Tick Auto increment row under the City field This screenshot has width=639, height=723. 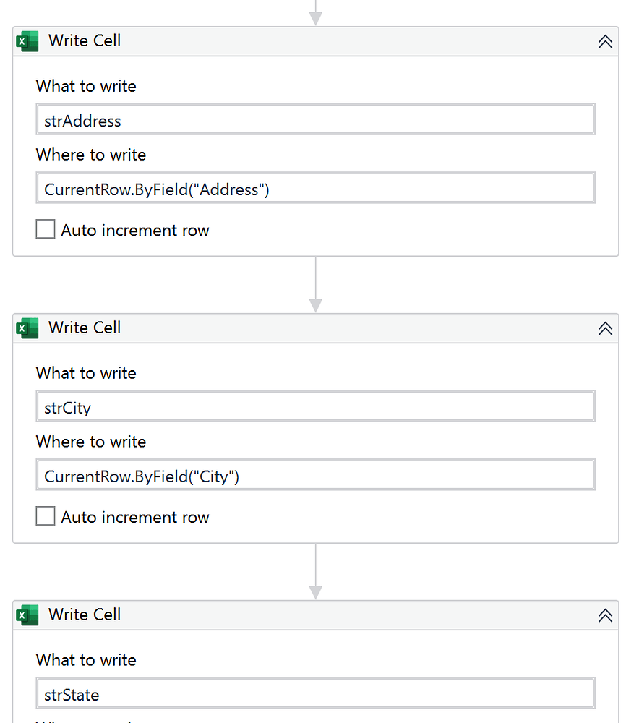(46, 517)
